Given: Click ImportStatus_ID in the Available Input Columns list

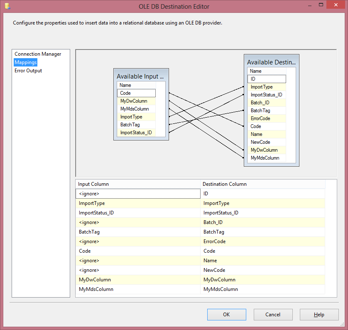Looking at the screenshot, I should tap(136, 133).
